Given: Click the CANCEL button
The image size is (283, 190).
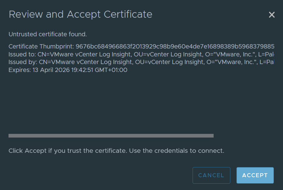Looking at the screenshot, I should click(x=211, y=175).
